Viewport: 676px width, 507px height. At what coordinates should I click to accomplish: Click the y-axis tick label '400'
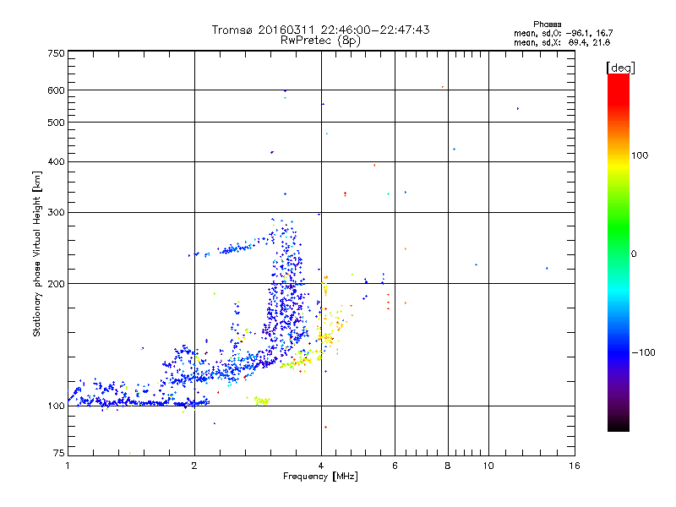(56, 161)
